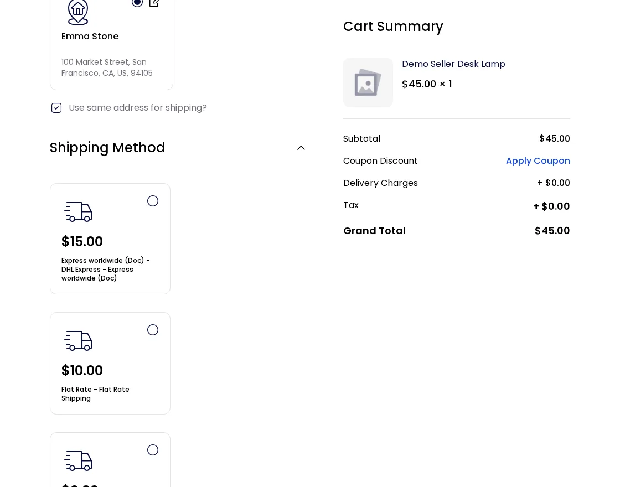Click the 'Coupon Discount' label

[x=380, y=161]
